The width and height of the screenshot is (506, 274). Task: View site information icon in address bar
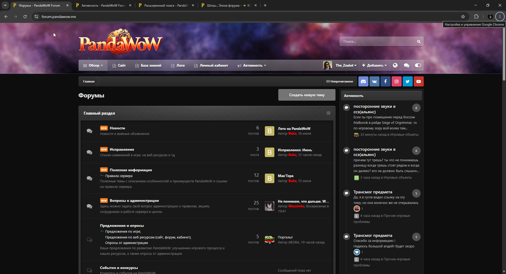36,17
